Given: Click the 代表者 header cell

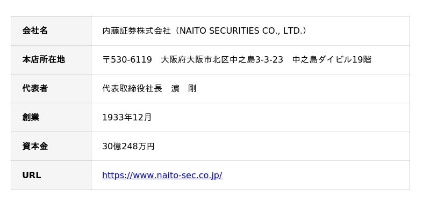Looking at the screenshot, I should point(51,88).
